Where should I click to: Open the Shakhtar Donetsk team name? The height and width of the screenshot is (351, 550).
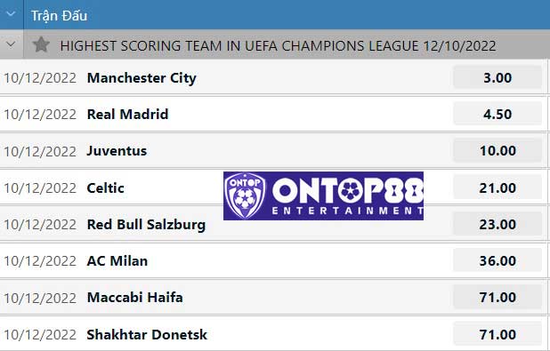coord(147,334)
